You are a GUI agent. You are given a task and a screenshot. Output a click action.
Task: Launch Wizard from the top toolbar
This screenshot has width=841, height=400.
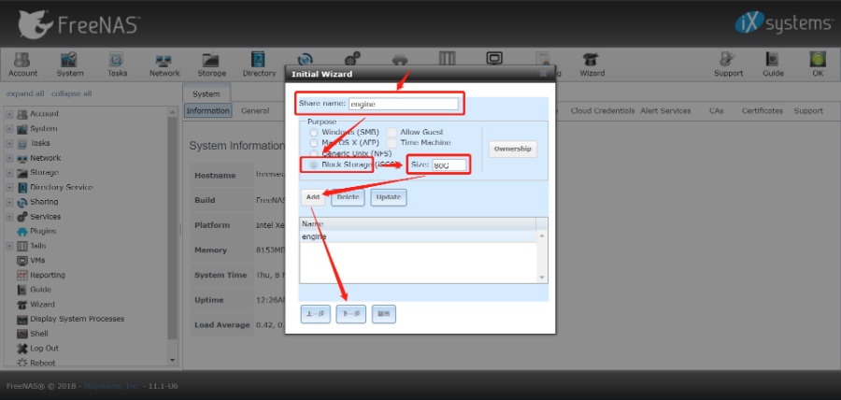592,64
